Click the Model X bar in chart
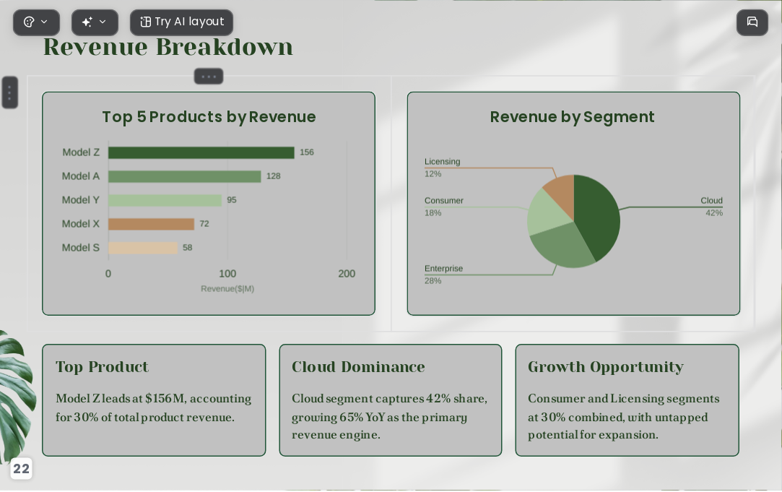 click(151, 224)
